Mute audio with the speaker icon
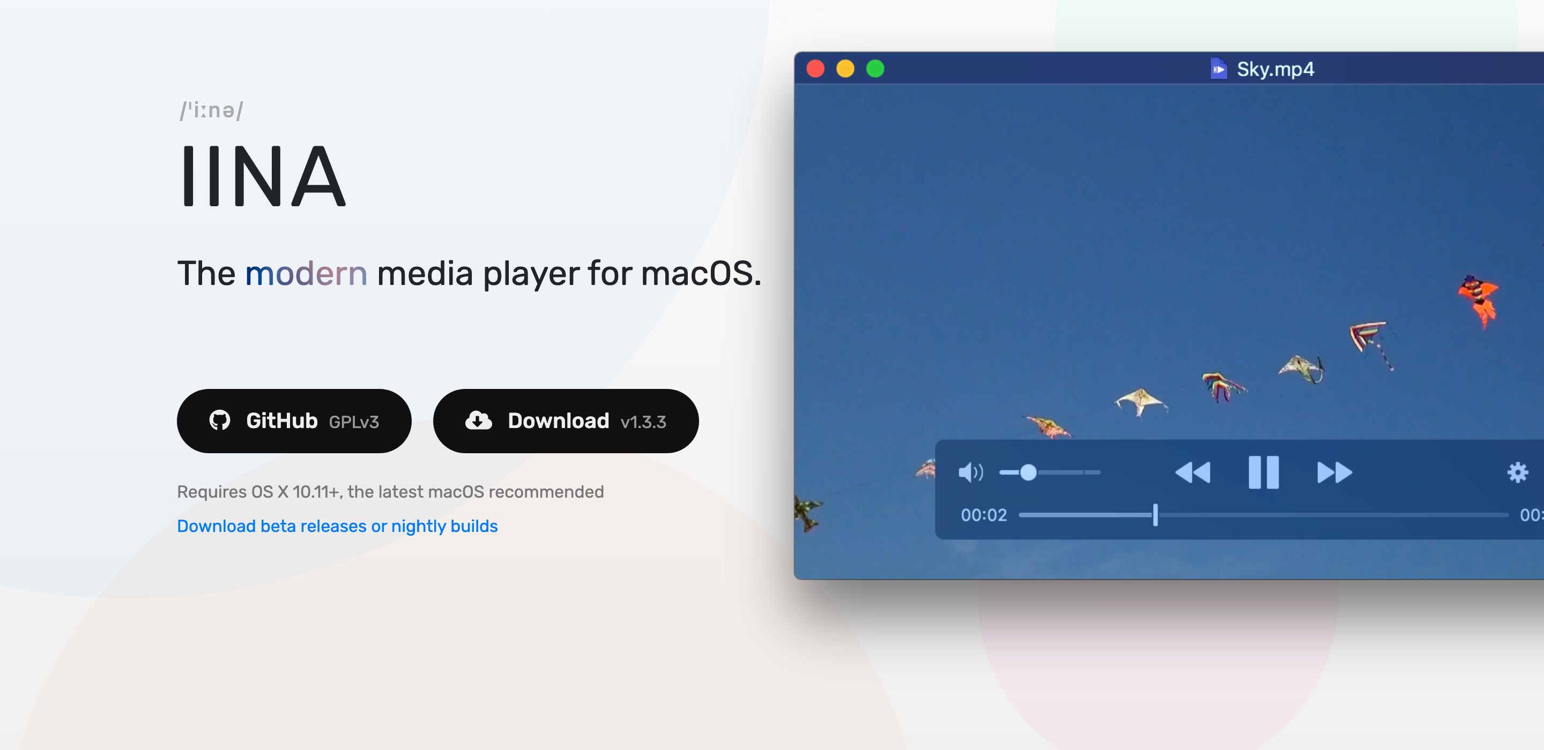Image resolution: width=1544 pixels, height=750 pixels. coord(970,472)
